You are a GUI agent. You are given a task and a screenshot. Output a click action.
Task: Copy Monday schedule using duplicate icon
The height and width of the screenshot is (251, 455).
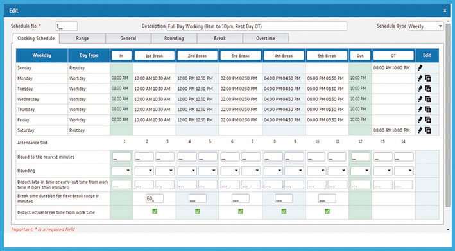(x=428, y=78)
